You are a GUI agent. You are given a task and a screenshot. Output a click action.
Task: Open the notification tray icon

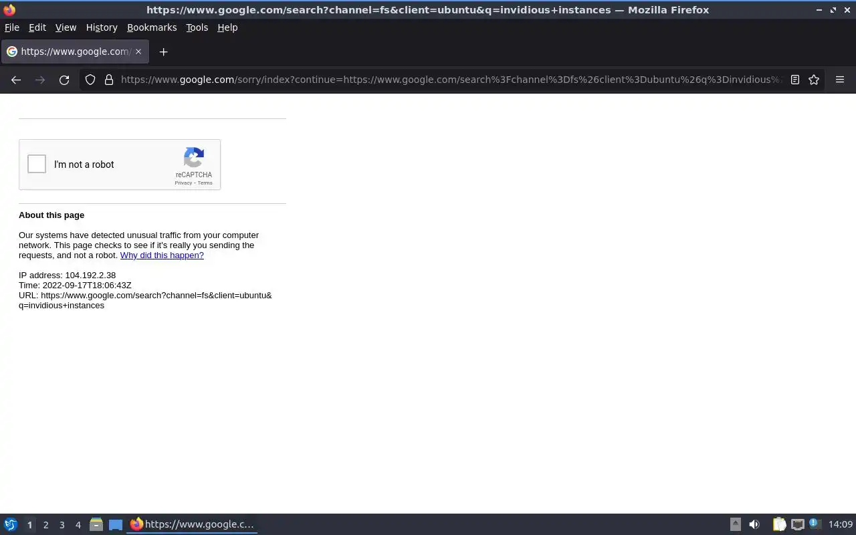tap(814, 524)
